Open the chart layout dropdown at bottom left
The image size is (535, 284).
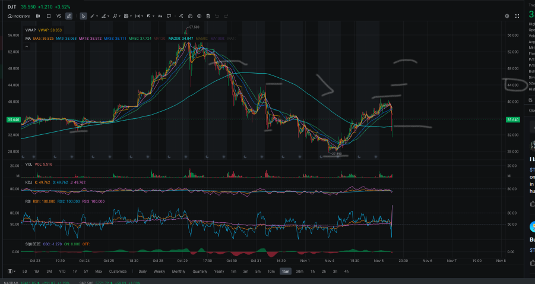pos(12,272)
